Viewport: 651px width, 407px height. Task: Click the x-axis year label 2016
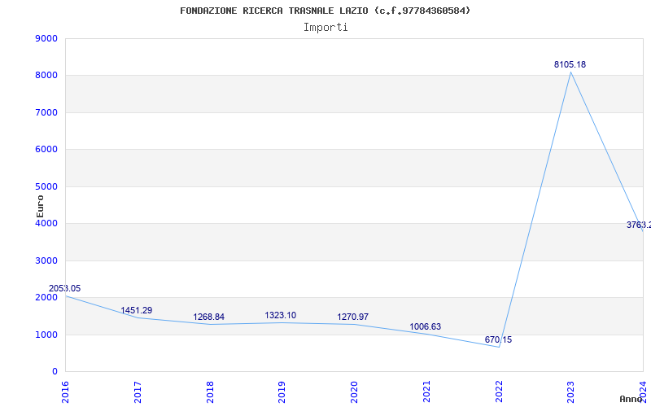[65, 392]
